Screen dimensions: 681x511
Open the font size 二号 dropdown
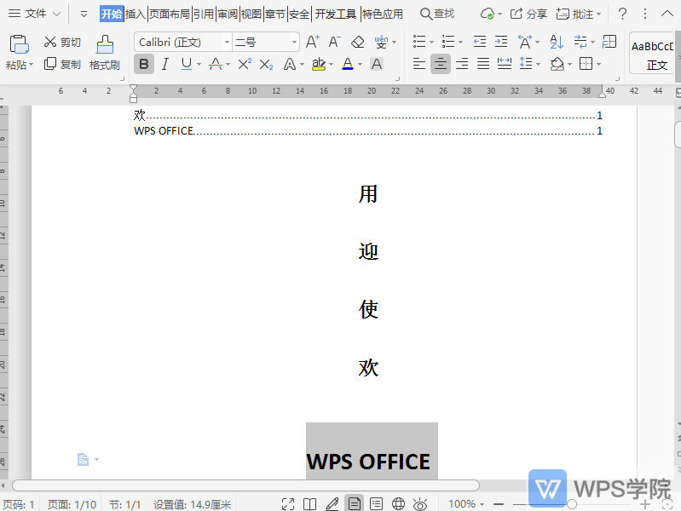coord(294,42)
